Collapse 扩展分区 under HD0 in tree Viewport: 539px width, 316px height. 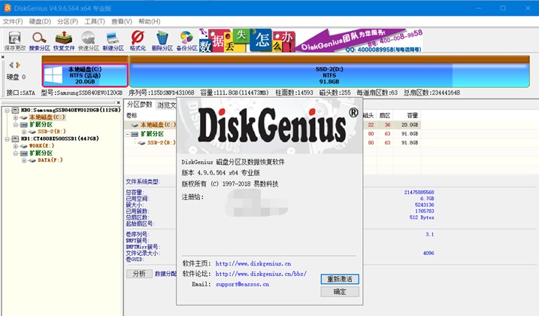(x=16, y=125)
